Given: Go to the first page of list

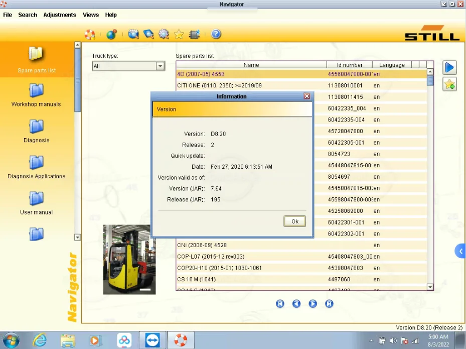Looking at the screenshot, I should (x=280, y=303).
